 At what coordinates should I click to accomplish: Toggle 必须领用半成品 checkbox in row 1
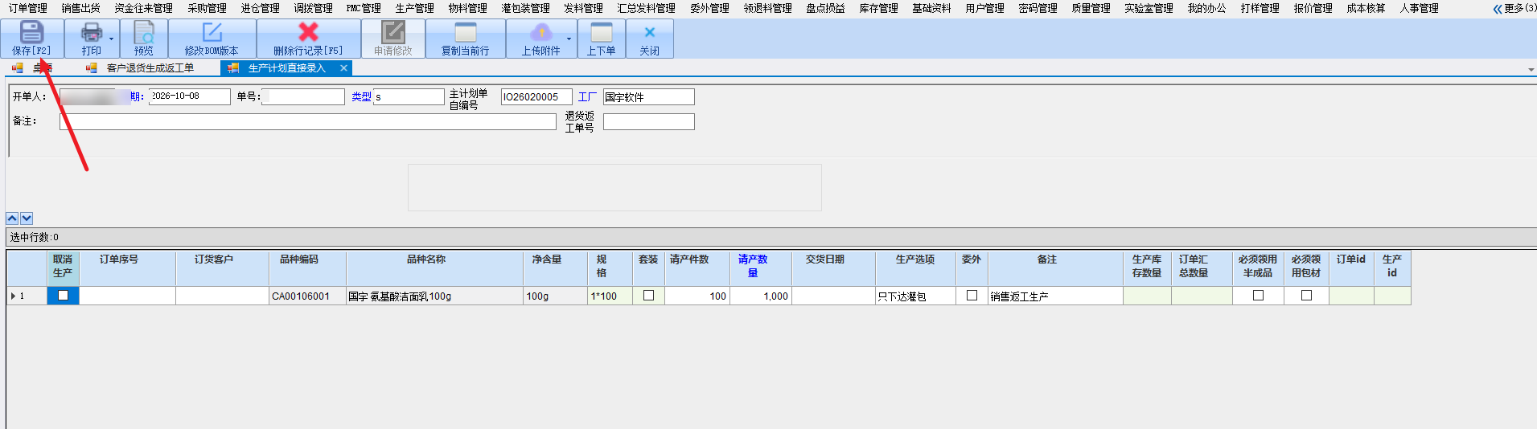1258,296
